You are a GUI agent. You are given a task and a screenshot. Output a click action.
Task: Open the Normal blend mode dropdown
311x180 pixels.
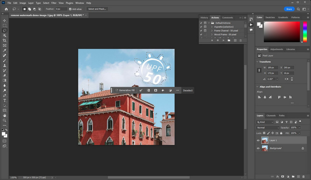268,128
